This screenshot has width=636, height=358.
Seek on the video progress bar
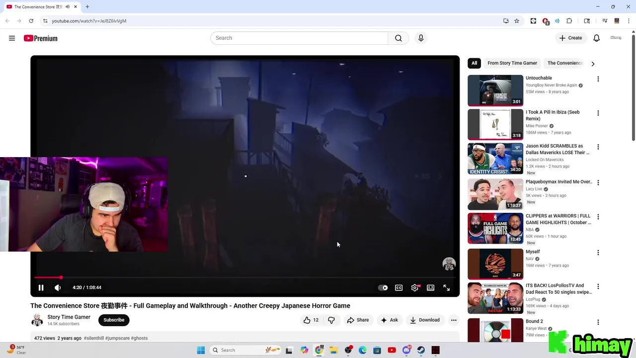tap(245, 277)
